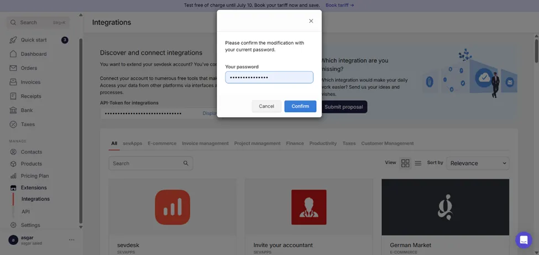539x255 pixels.
Task: Select the E-commerce tab
Action: point(162,143)
